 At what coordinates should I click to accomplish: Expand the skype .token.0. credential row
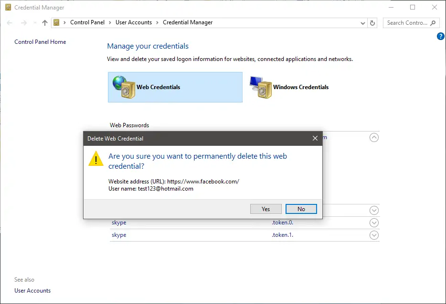pyautogui.click(x=374, y=223)
